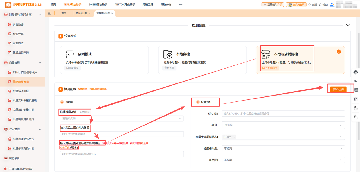Open 流量增长批量申报 in the sidebar
360x172 pixels.
click(23, 110)
